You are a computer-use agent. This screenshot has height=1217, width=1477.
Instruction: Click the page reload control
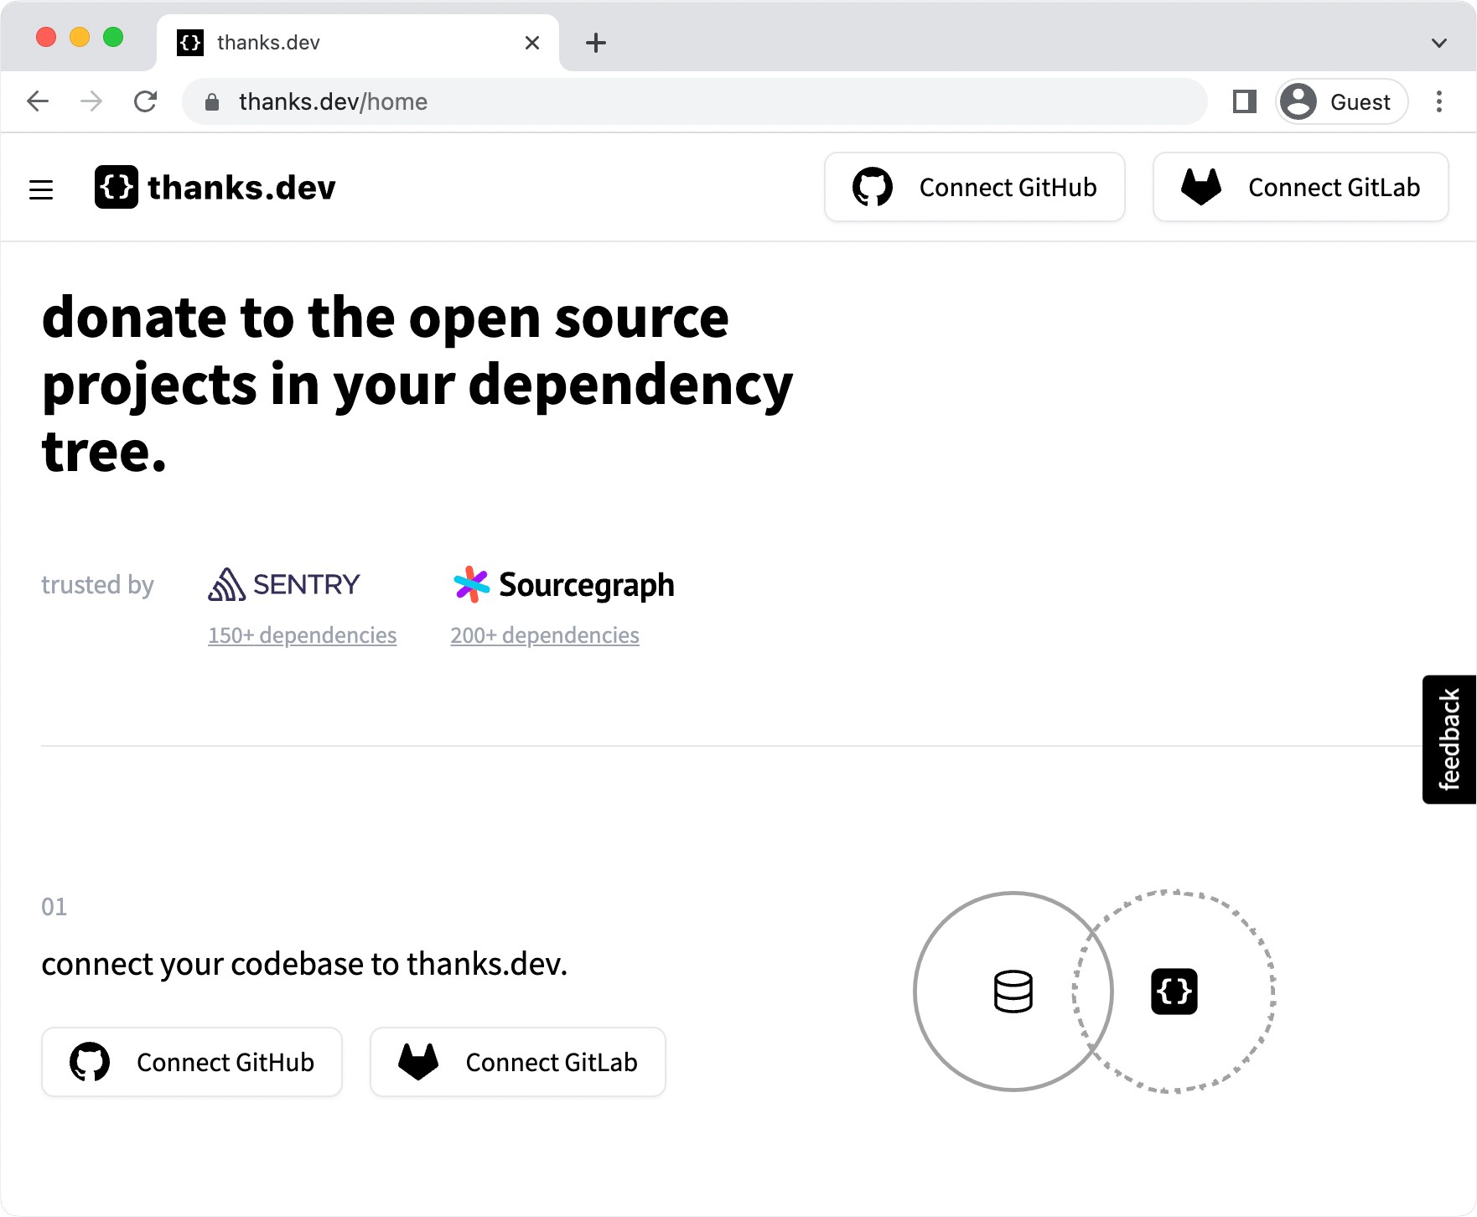146,101
